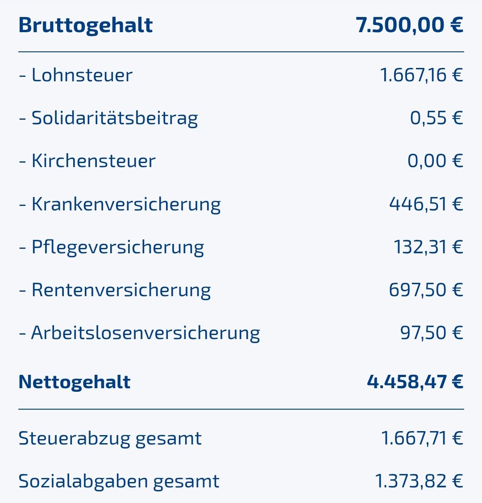Click the Arbeitslosenversicherung row label
The height and width of the screenshot is (503, 482).
point(139,333)
